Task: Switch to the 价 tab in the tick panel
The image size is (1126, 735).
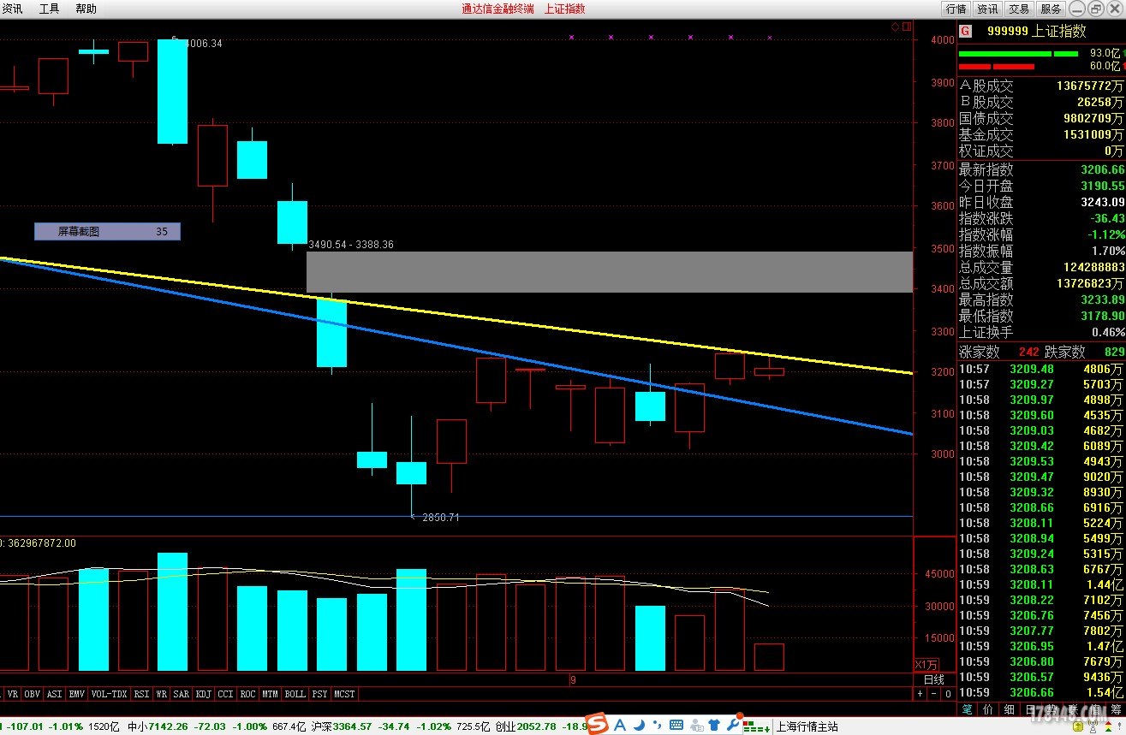Action: point(988,709)
